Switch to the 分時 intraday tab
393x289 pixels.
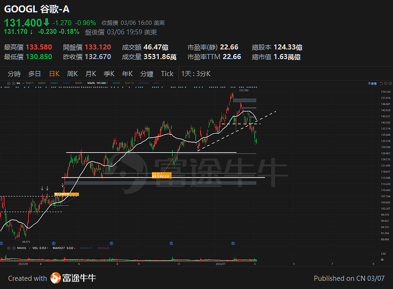pos(14,74)
